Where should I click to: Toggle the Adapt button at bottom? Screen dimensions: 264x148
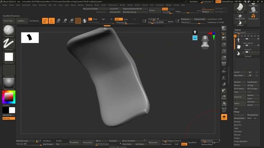pyautogui.click(x=184, y=144)
